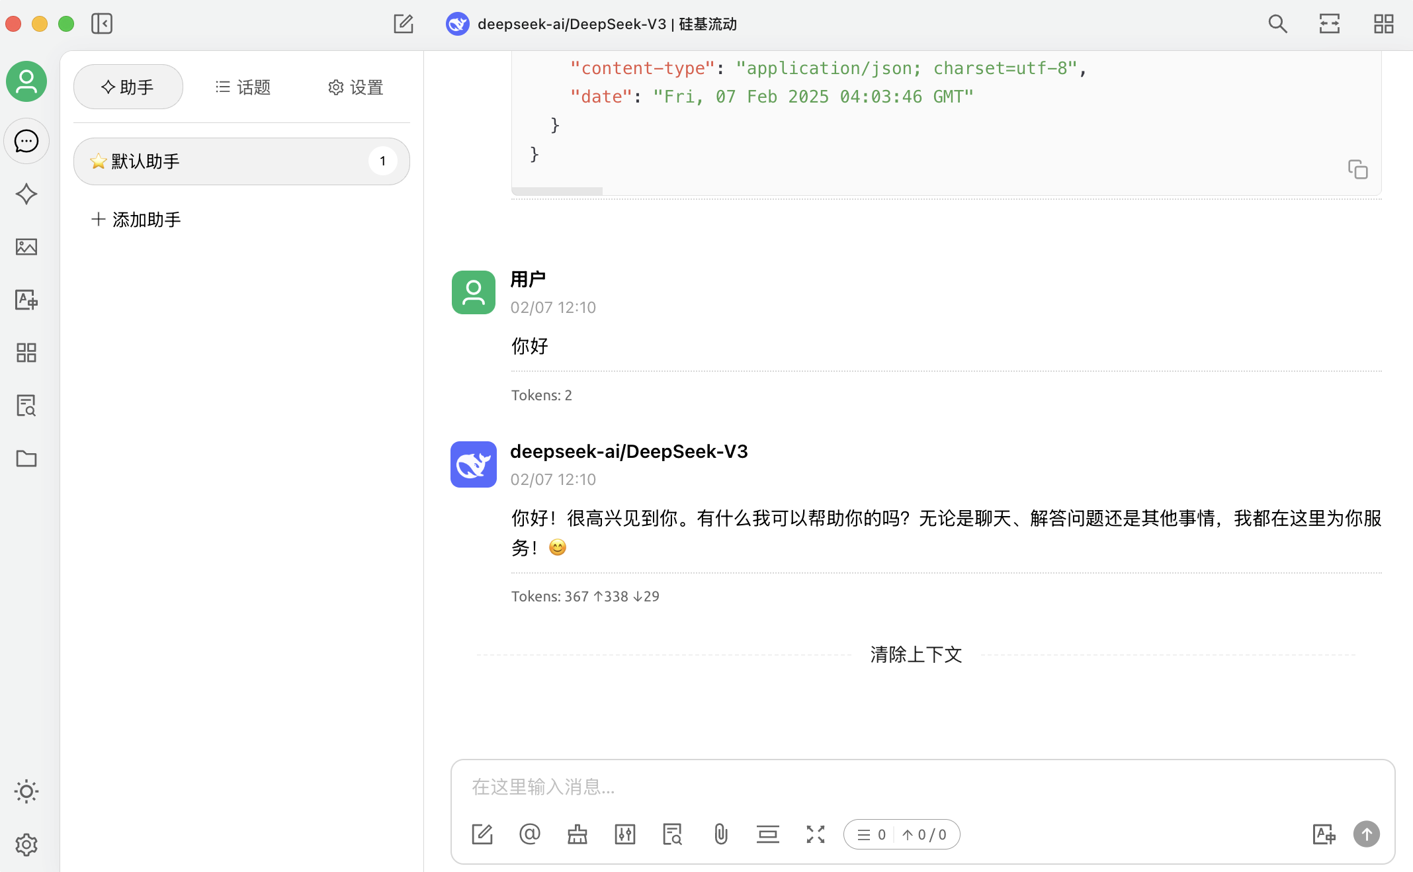1413x872 pixels.
Task: Open the image painting sidebar icon
Action: (26, 247)
